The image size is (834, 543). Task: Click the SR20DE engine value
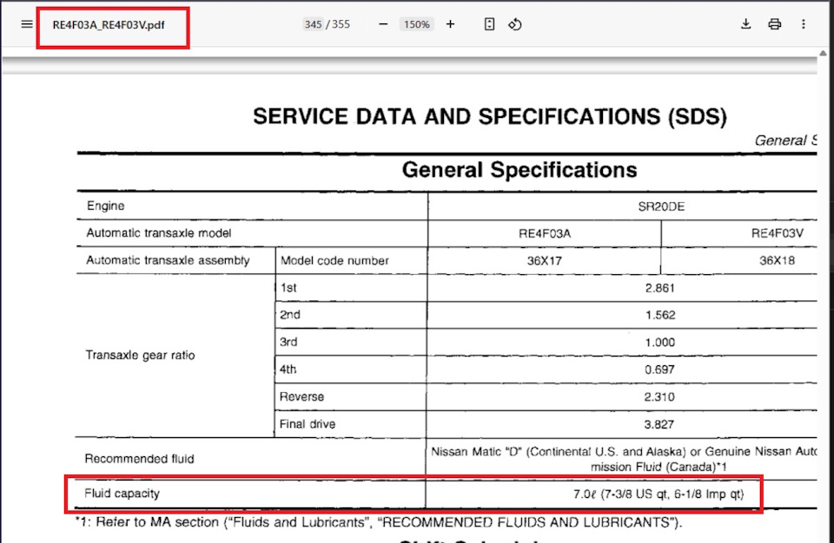point(661,206)
